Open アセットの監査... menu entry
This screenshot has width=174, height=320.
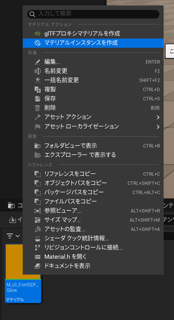(x=93, y=229)
